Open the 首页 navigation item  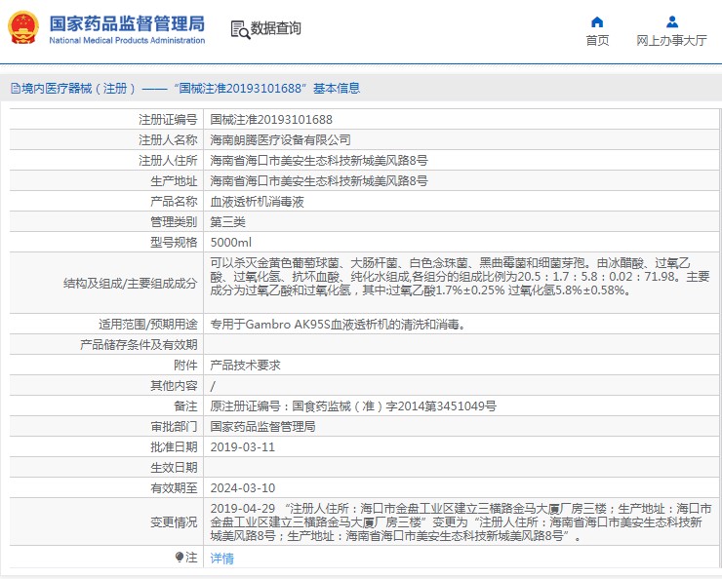tap(597, 40)
